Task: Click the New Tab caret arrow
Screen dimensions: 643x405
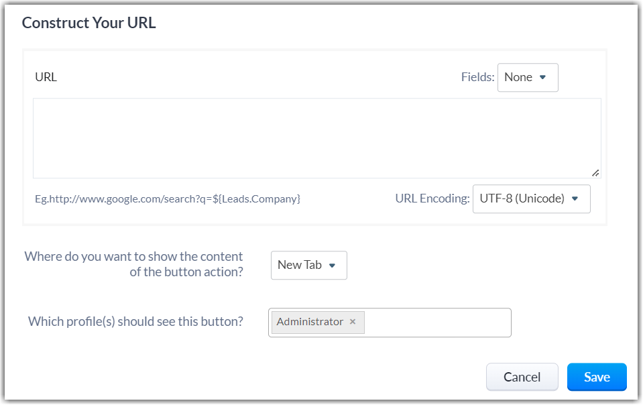Action: point(332,265)
